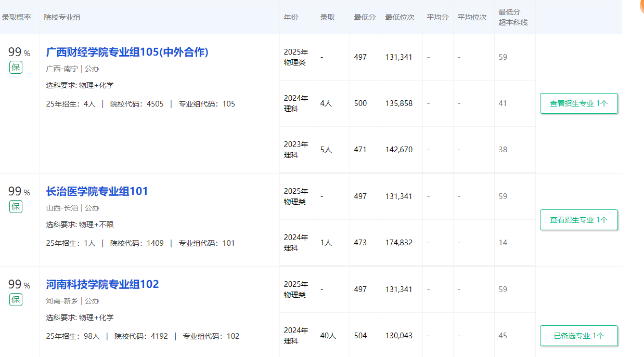Image resolution: width=644 pixels, height=357 pixels.
Task: Click 选科要求: 物理+化学 under 河南科技学院
Action: pyautogui.click(x=80, y=318)
